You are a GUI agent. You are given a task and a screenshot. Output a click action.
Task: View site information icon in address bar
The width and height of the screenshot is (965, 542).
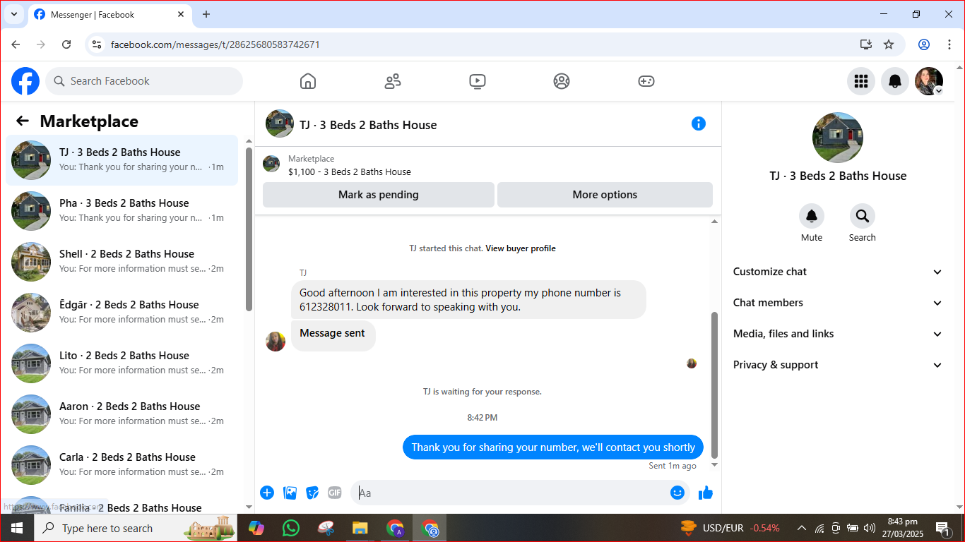[97, 44]
